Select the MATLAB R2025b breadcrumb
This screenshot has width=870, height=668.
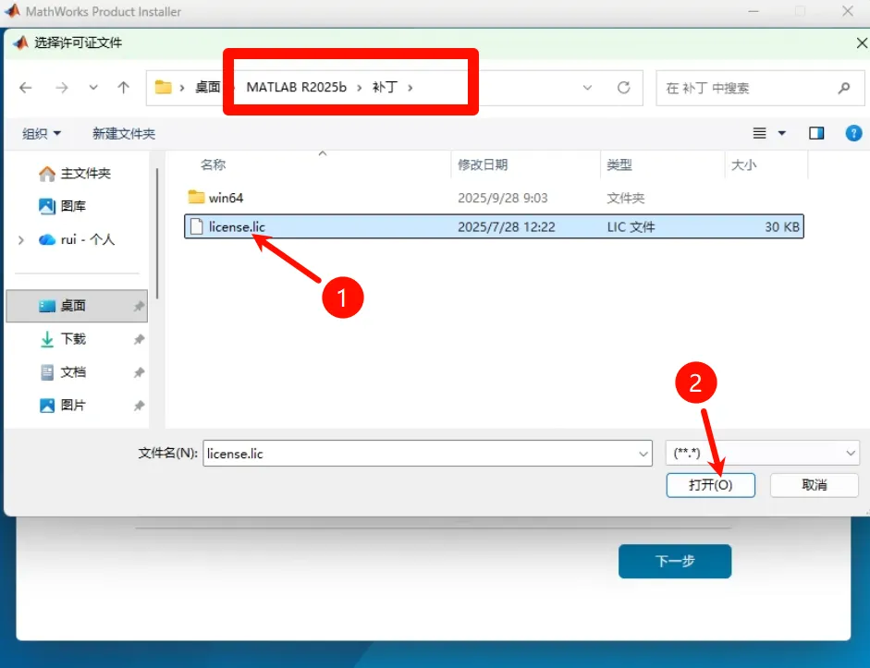tap(296, 87)
